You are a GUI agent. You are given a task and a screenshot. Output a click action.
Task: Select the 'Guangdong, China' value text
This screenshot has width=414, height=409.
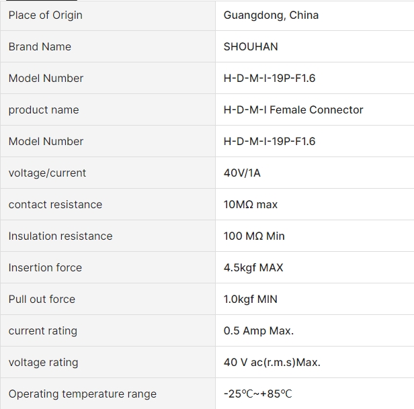271,15
